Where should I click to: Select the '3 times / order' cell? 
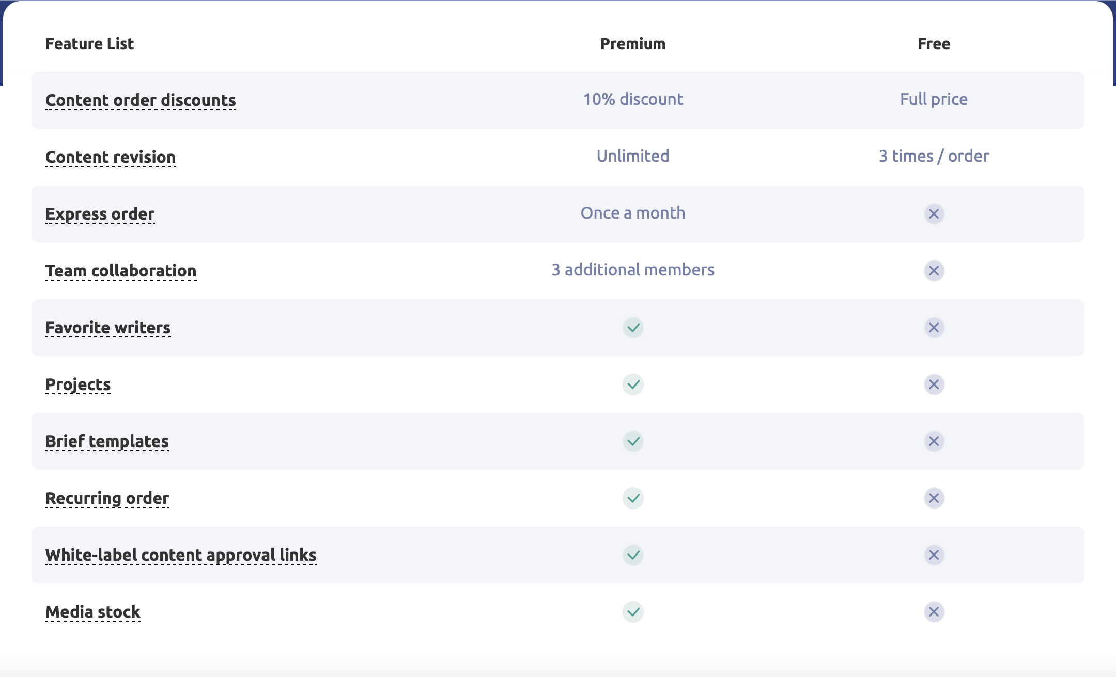click(934, 156)
